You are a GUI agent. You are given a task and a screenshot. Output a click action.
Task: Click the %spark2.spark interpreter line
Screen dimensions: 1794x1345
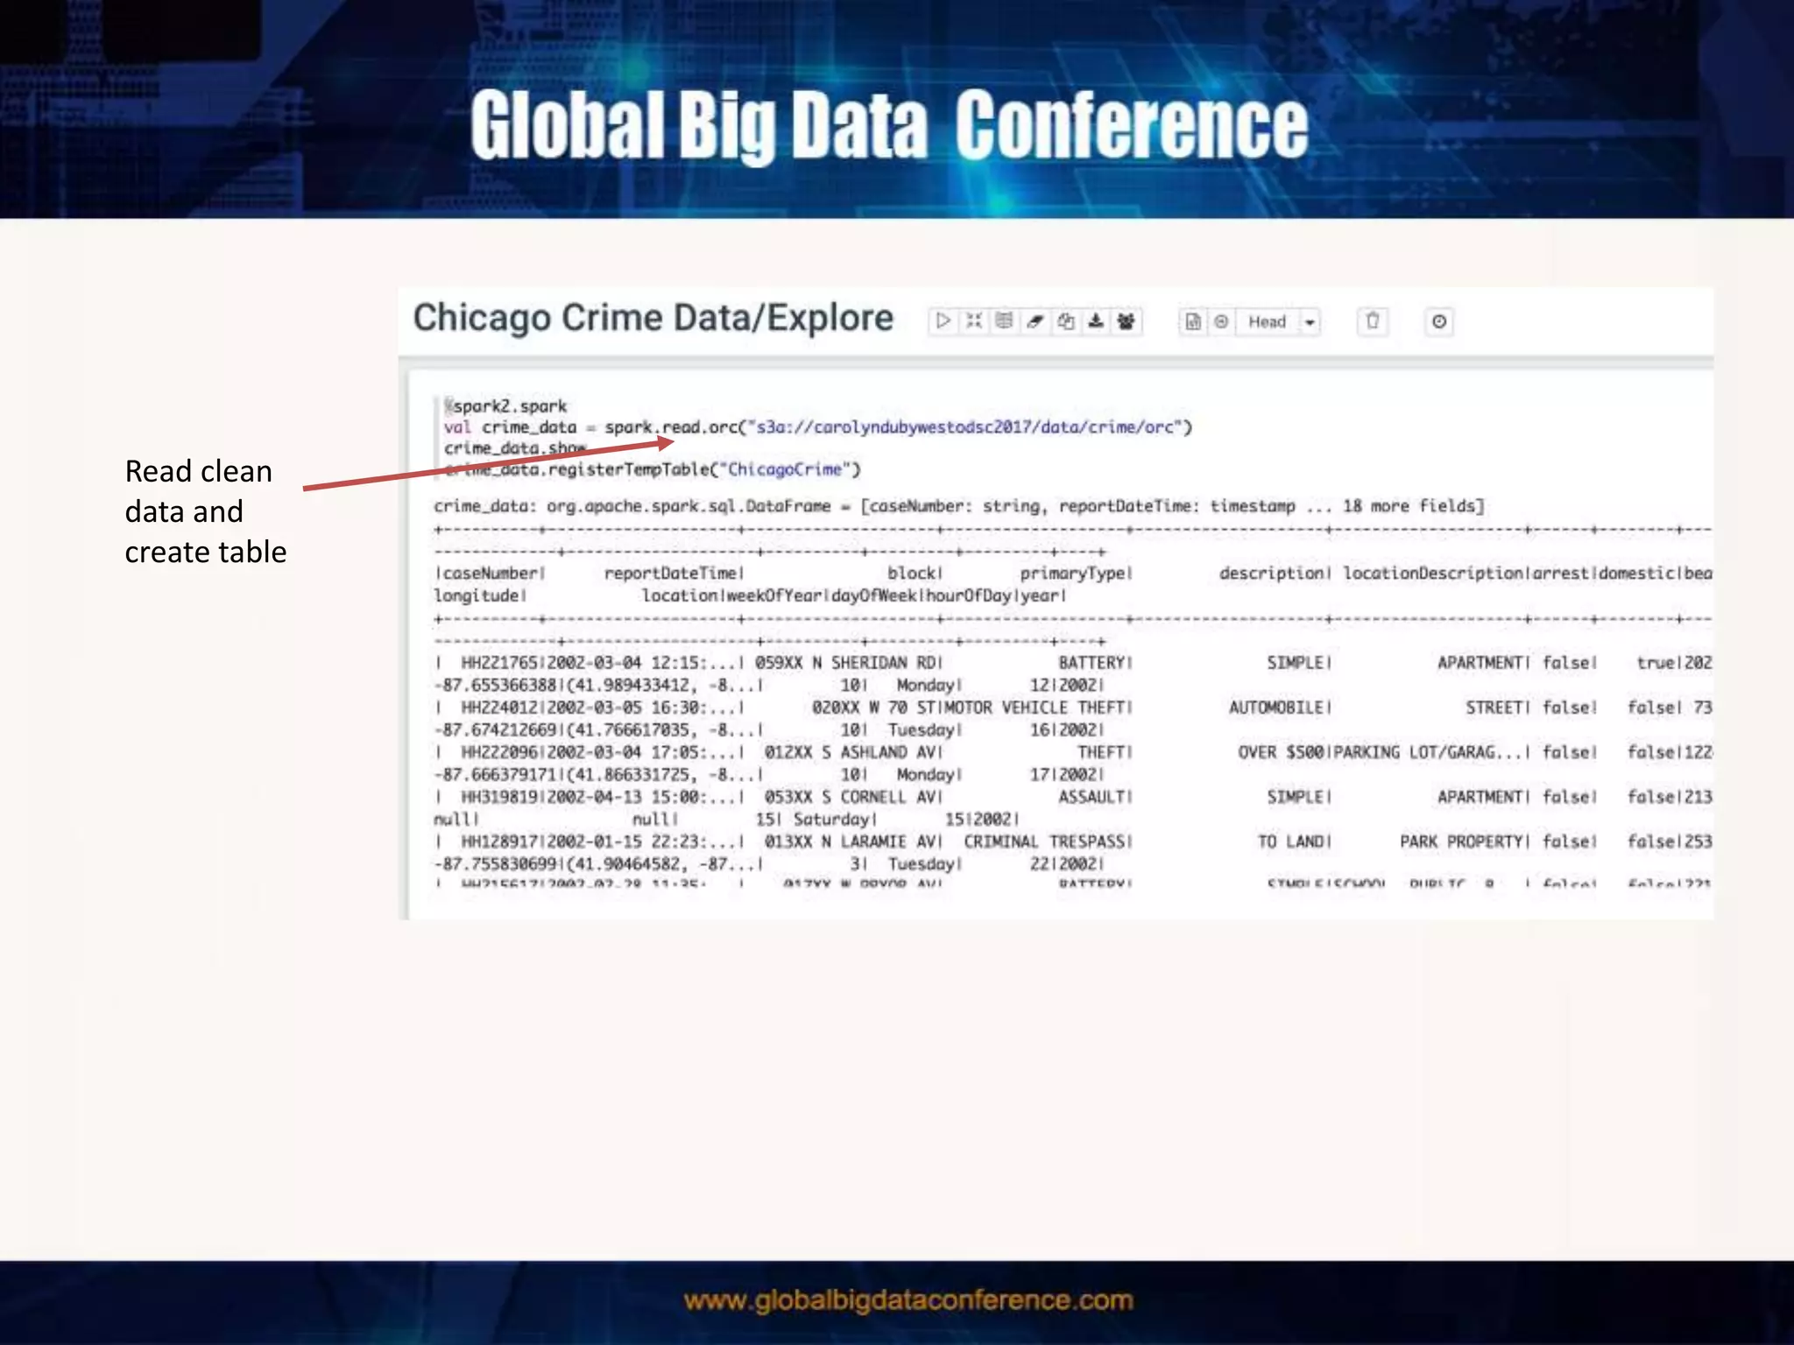505,406
